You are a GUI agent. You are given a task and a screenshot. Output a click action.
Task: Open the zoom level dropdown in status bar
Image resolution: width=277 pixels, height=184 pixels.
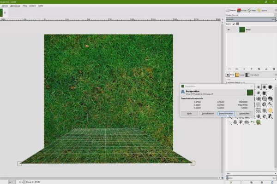pos(24,182)
